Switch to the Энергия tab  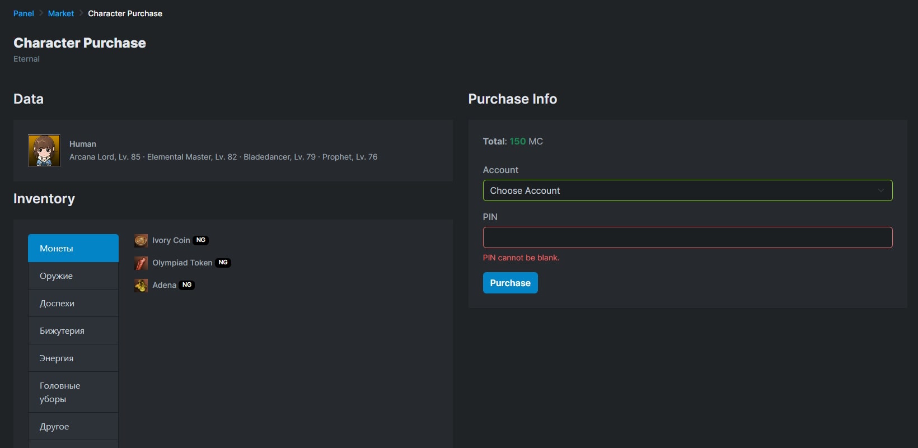pos(73,358)
